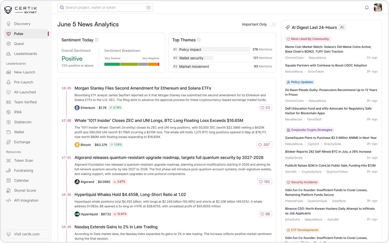Click the gray neutral sentiment bar segment
The width and height of the screenshot is (389, 243).
tap(143, 64)
